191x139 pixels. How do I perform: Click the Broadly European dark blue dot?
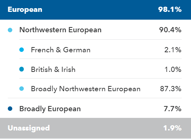click(10, 109)
